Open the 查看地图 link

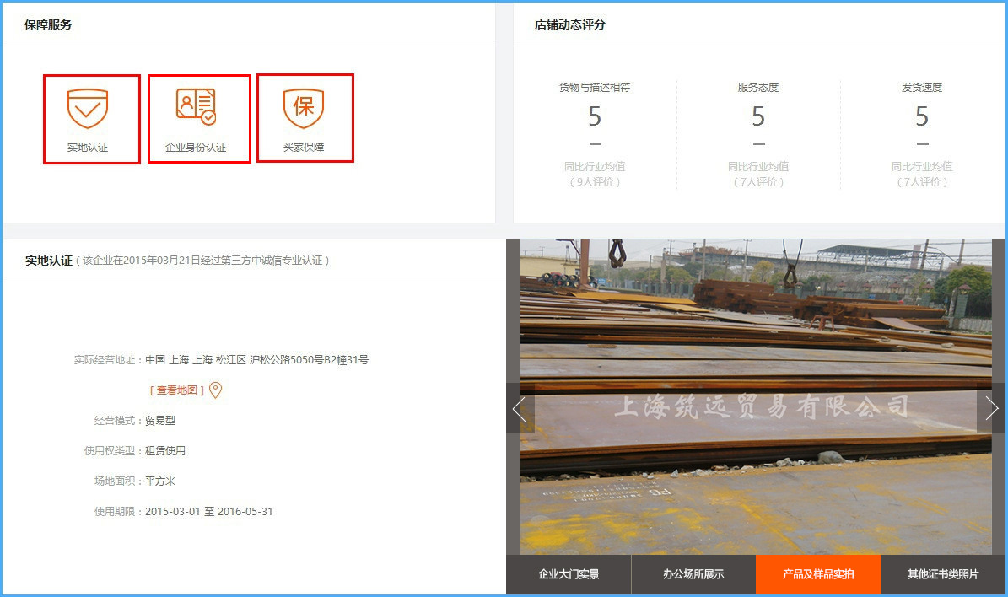pyautogui.click(x=177, y=390)
